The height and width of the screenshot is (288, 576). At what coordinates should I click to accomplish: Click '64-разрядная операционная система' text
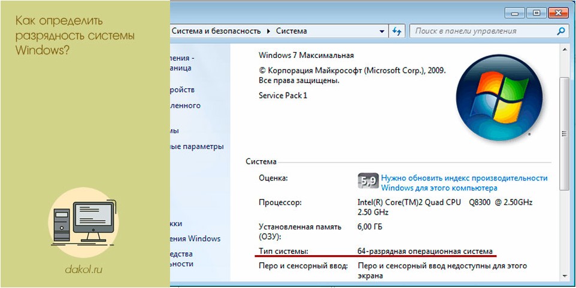tap(425, 252)
